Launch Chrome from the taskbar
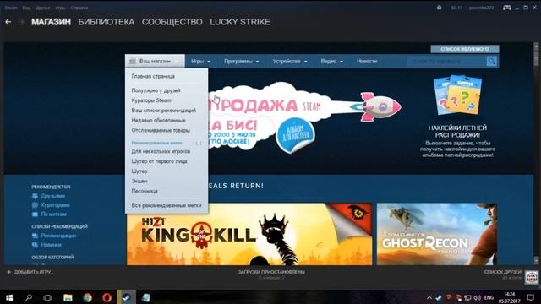 (87, 297)
